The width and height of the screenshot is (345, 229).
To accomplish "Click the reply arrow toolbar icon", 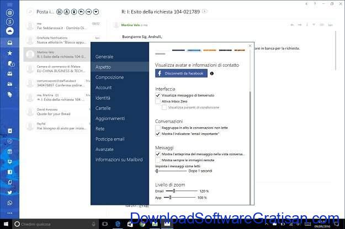I will click(x=81, y=12).
